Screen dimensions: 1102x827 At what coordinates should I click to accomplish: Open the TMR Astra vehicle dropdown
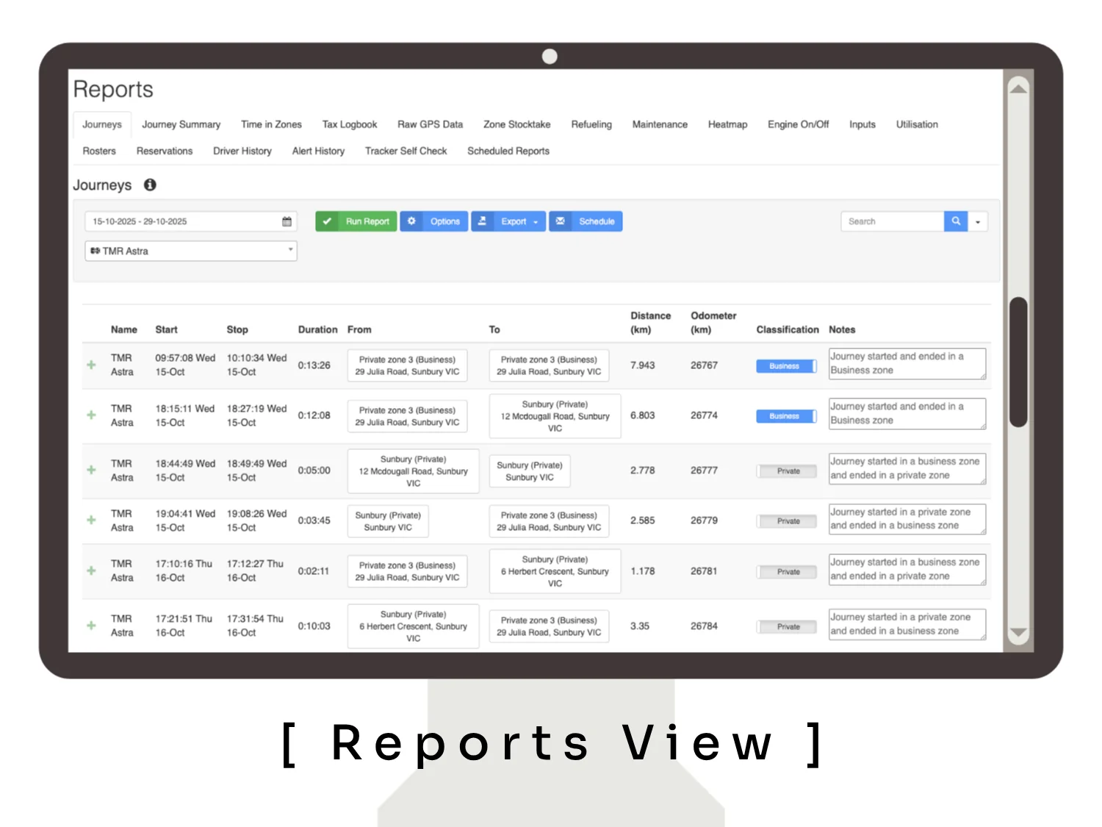191,251
